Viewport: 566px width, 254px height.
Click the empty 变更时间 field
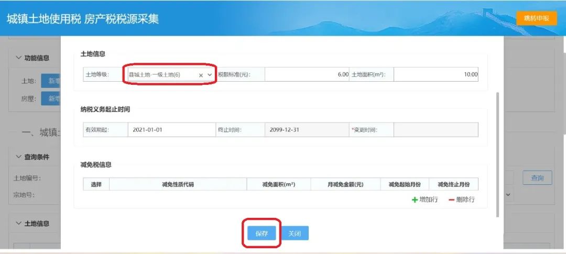coord(436,130)
